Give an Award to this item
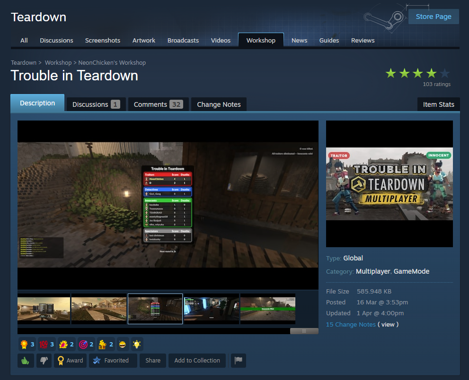The width and height of the screenshot is (469, 380). [71, 361]
